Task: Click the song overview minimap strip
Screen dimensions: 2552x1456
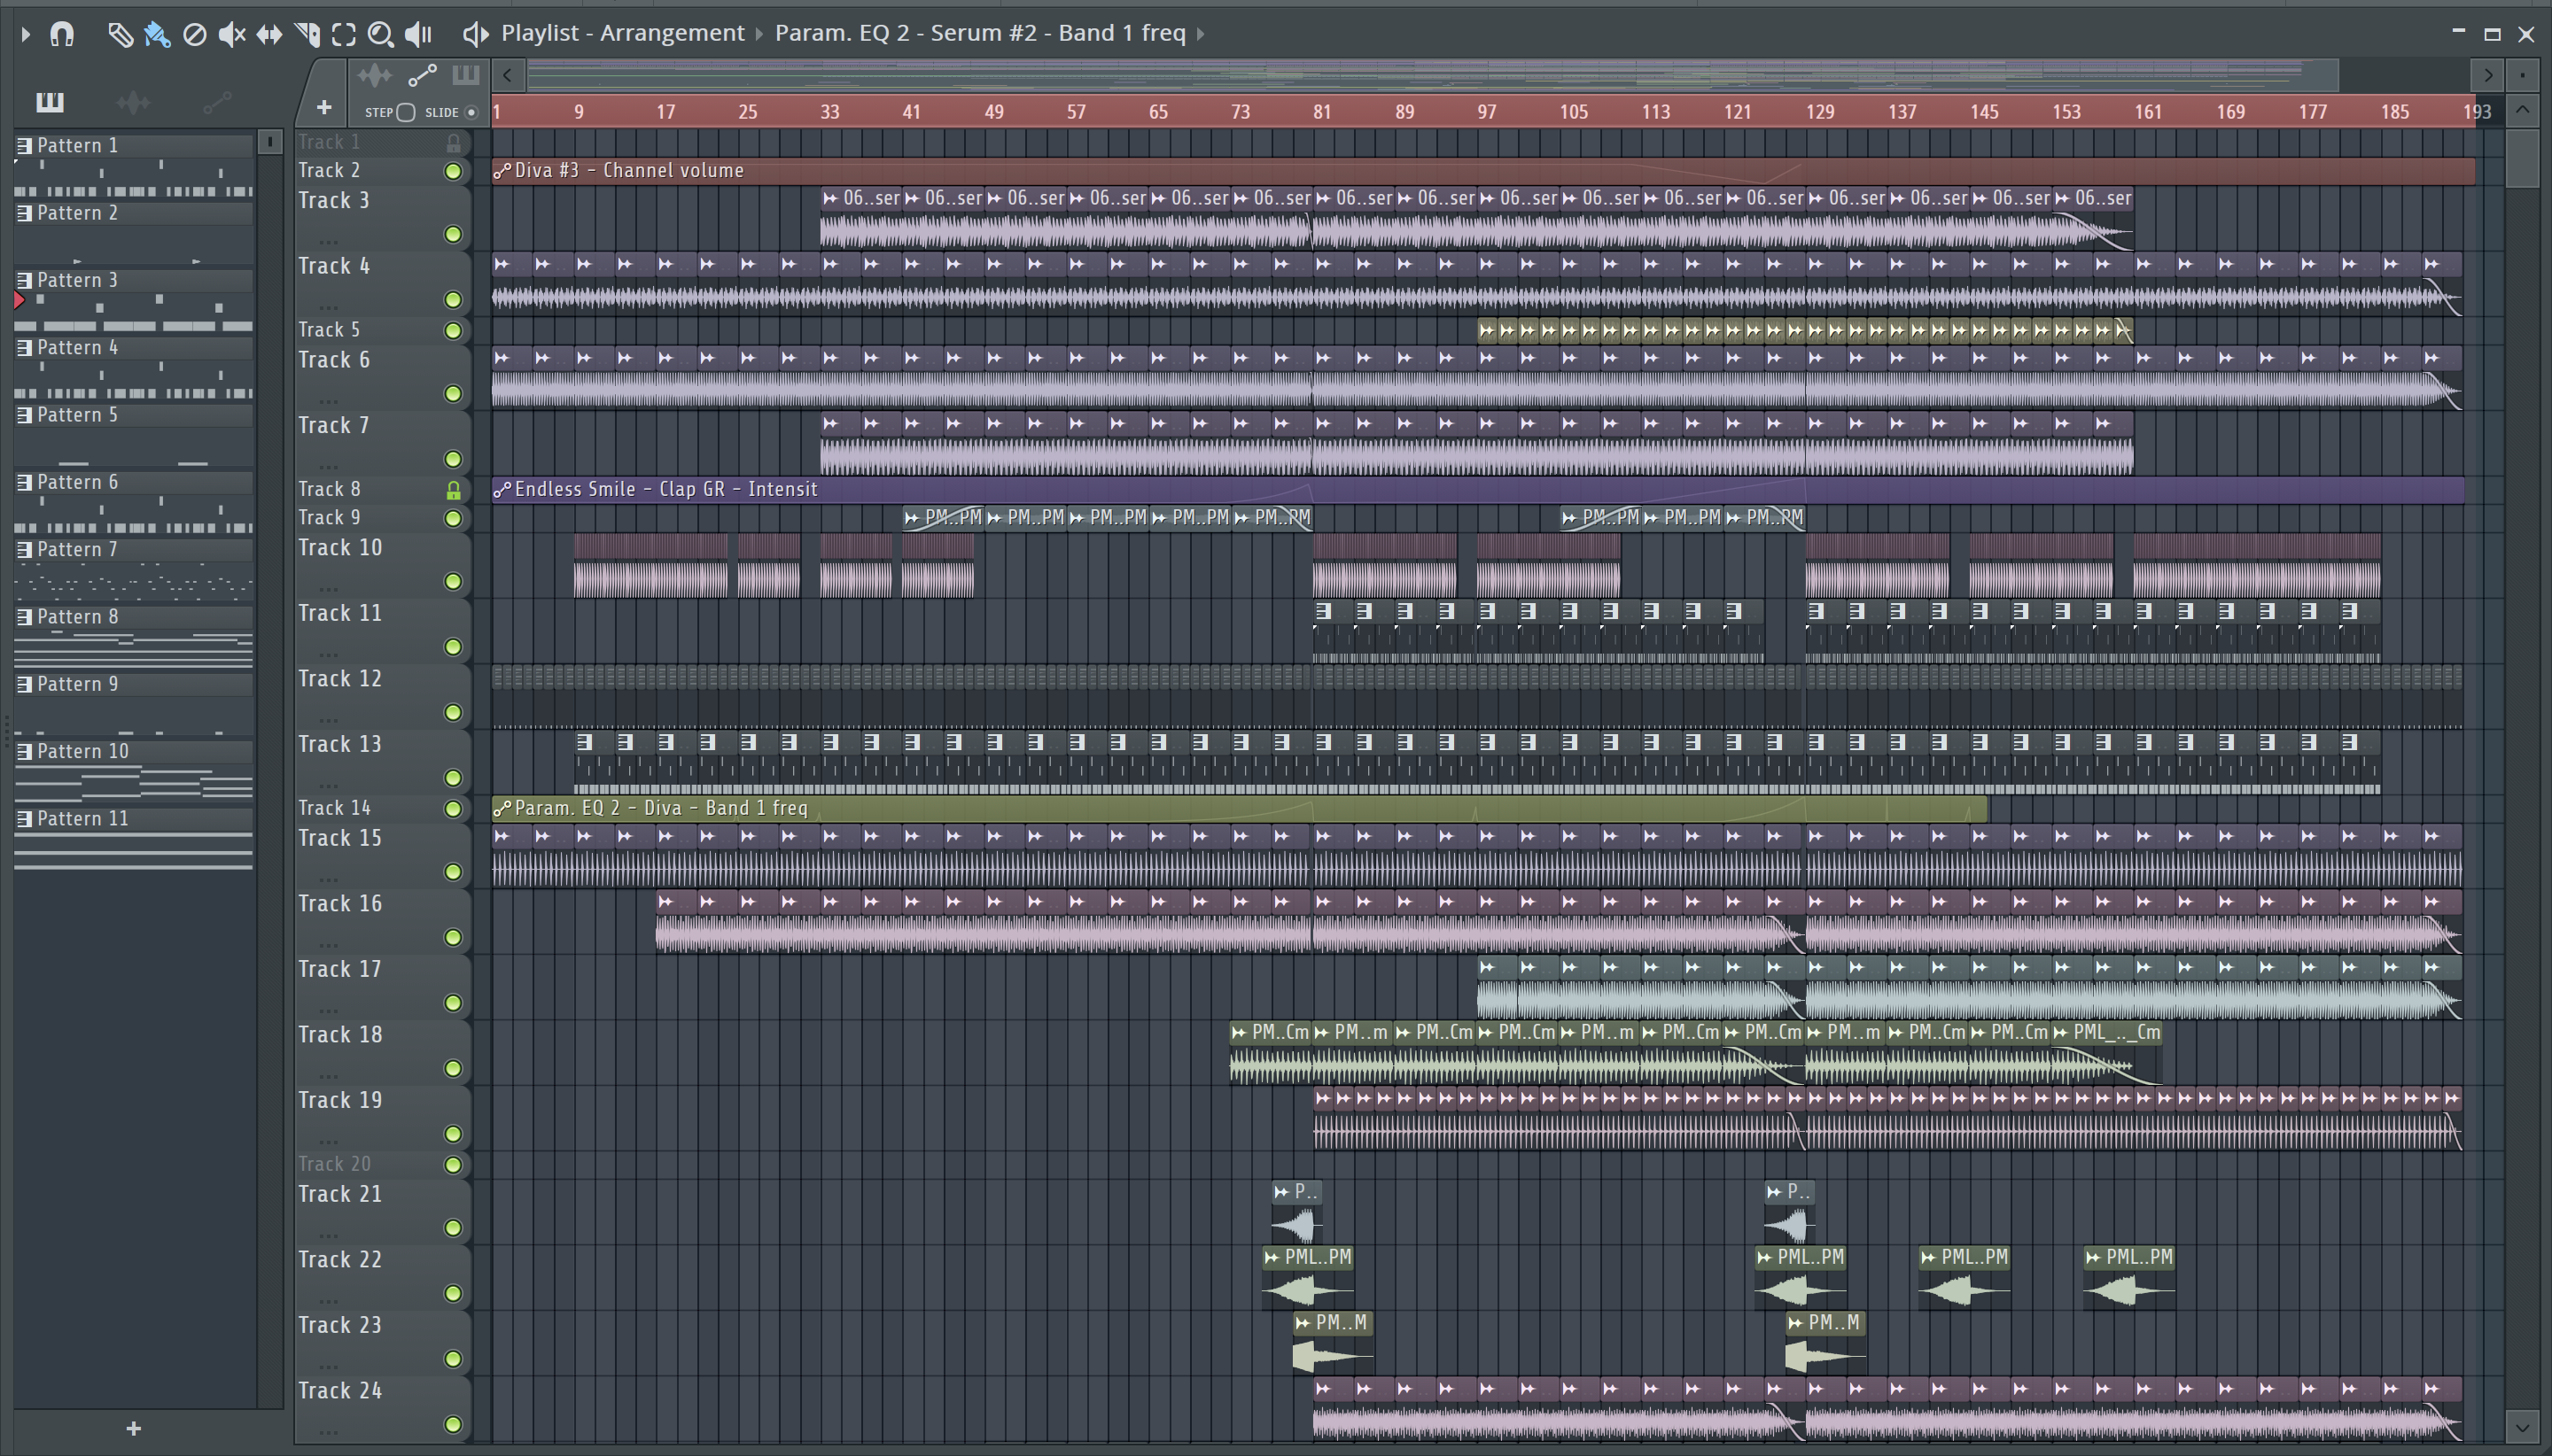Action: click(1432, 75)
